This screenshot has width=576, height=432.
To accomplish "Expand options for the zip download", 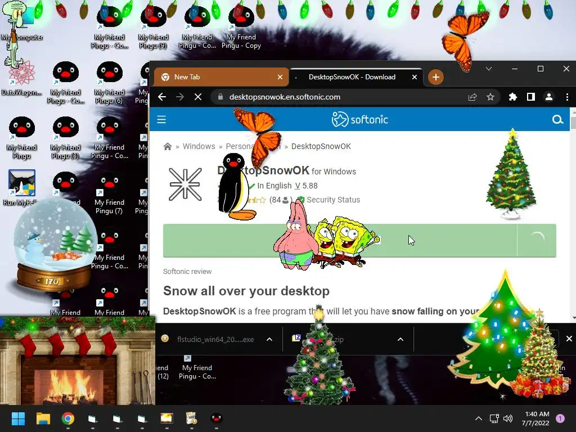I will (x=400, y=339).
